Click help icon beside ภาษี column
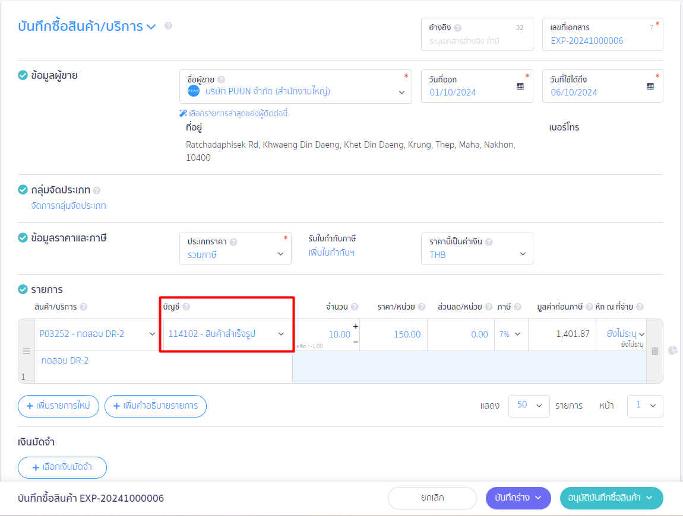This screenshot has width=683, height=516. click(517, 307)
